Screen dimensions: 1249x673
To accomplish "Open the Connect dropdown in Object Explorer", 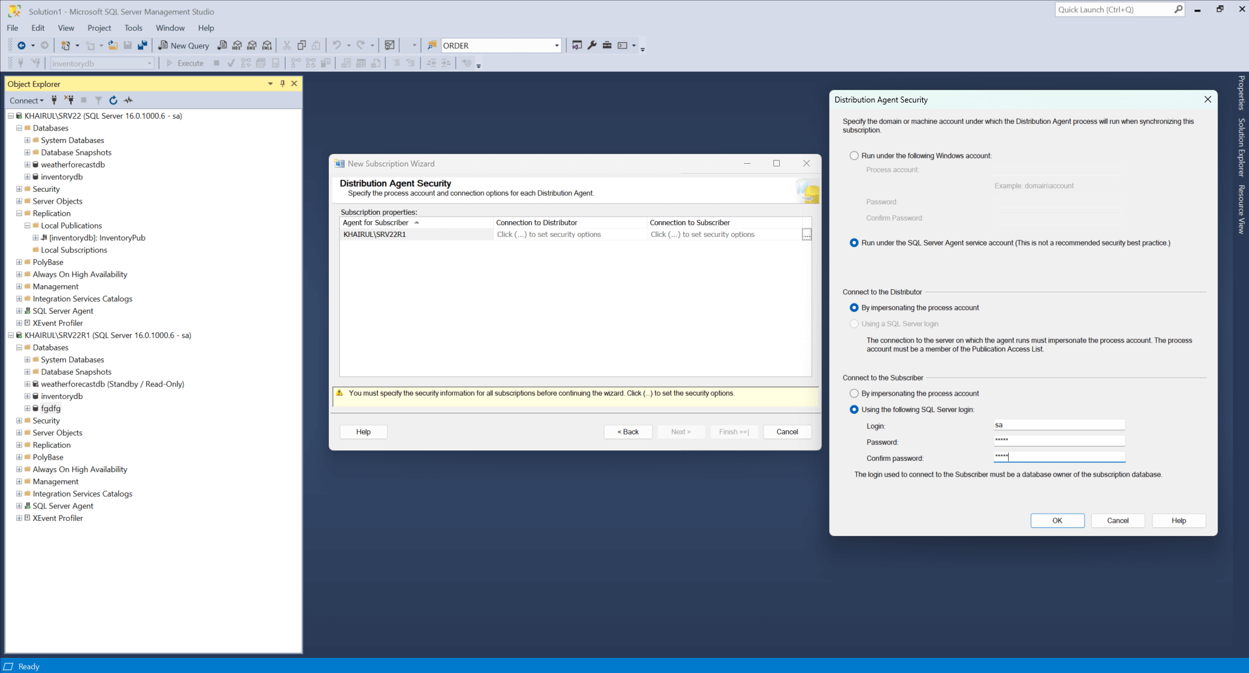I will tap(26, 101).
